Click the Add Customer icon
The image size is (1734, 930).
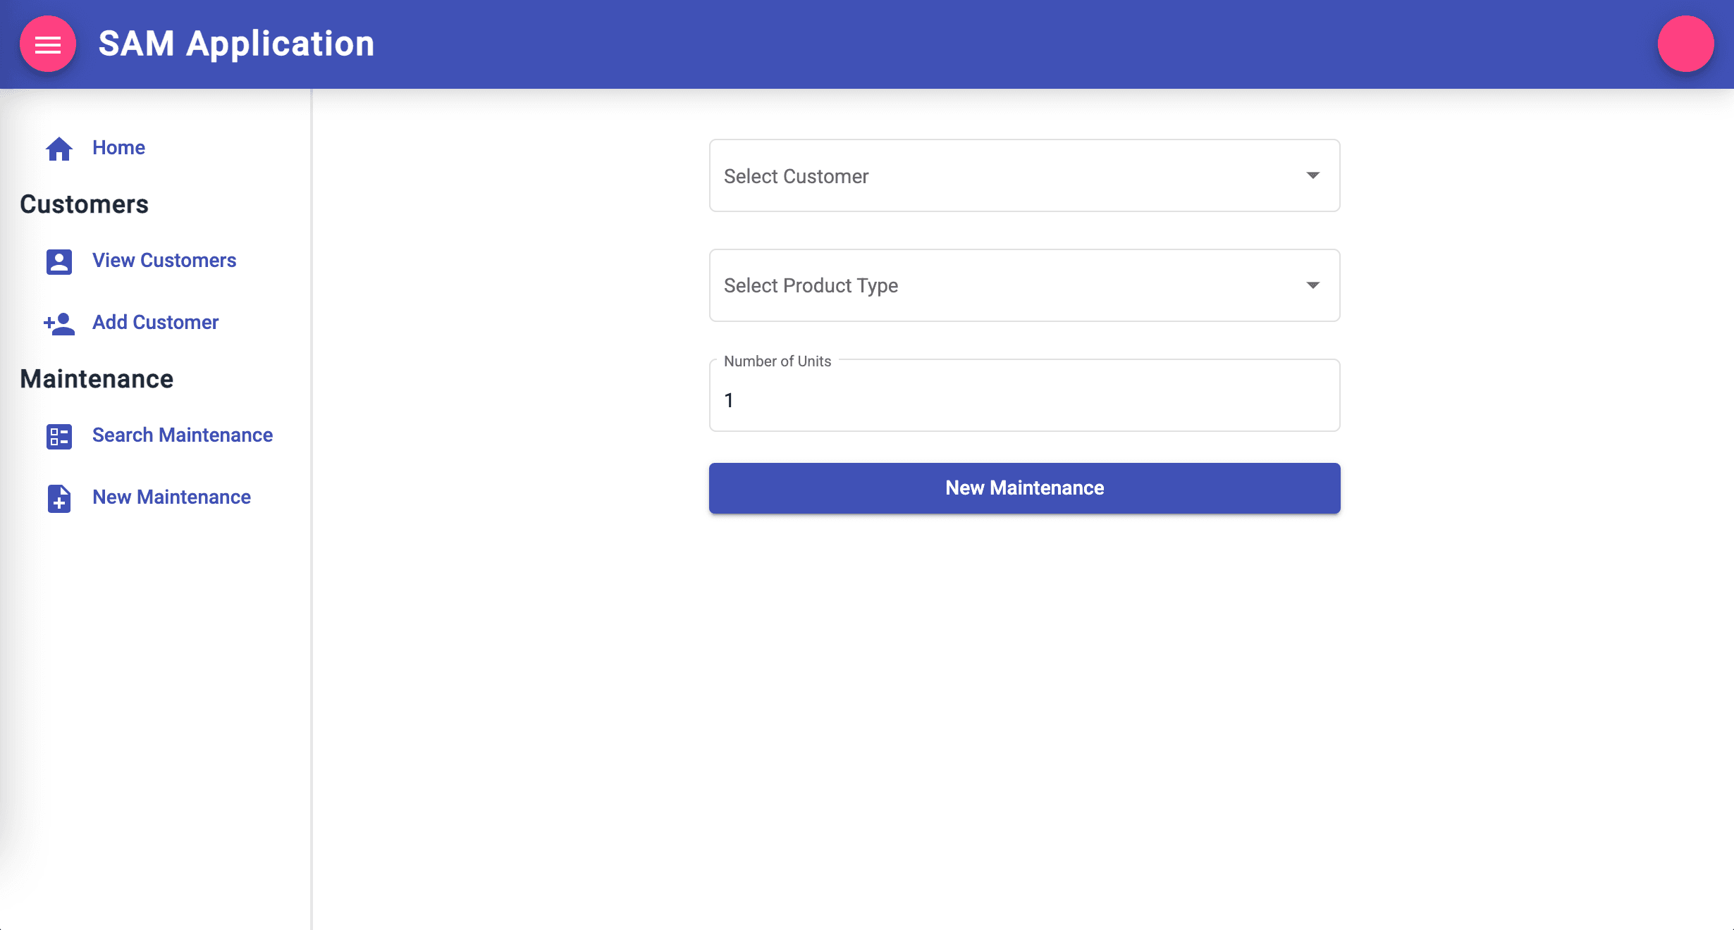[60, 322]
